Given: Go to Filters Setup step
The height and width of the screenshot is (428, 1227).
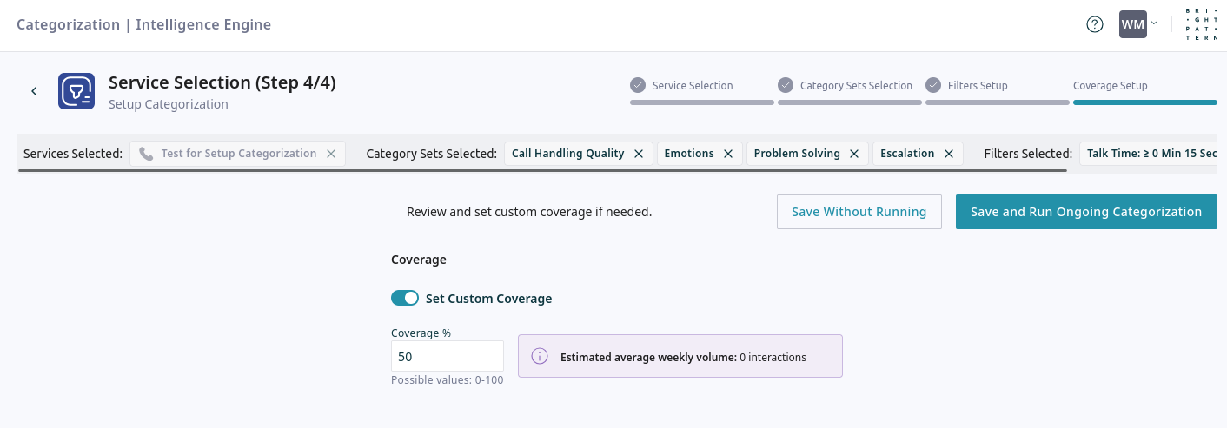Looking at the screenshot, I should tap(978, 86).
